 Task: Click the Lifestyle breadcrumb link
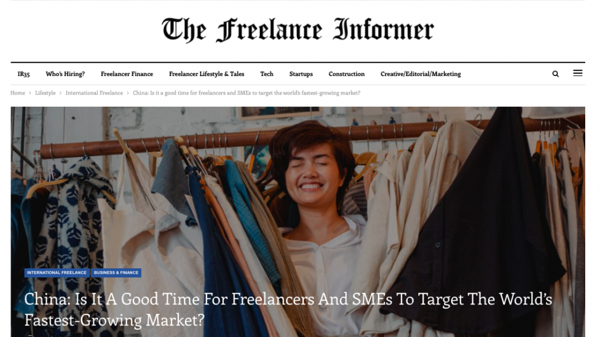(45, 93)
